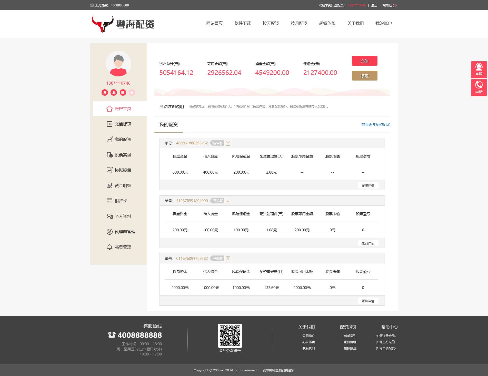Viewport: 488px width, 376px height.
Task: Click available balance 2926562.04
Action: (224, 73)
